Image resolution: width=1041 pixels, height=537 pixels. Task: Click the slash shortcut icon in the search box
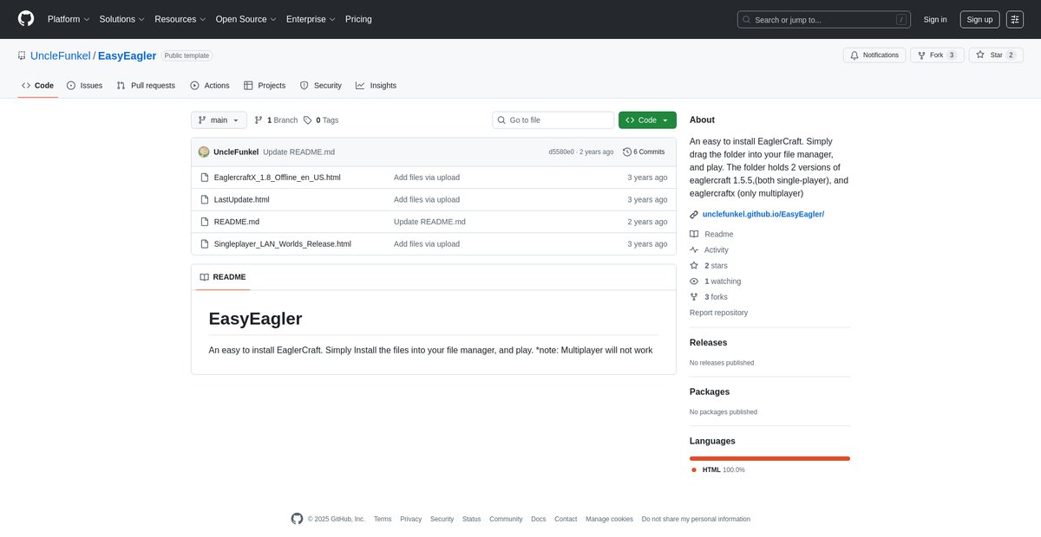[x=901, y=19]
